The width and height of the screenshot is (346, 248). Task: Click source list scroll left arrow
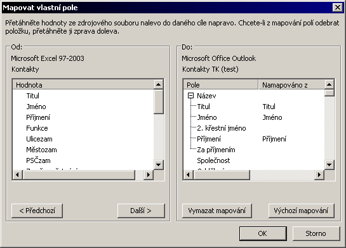tap(17, 175)
